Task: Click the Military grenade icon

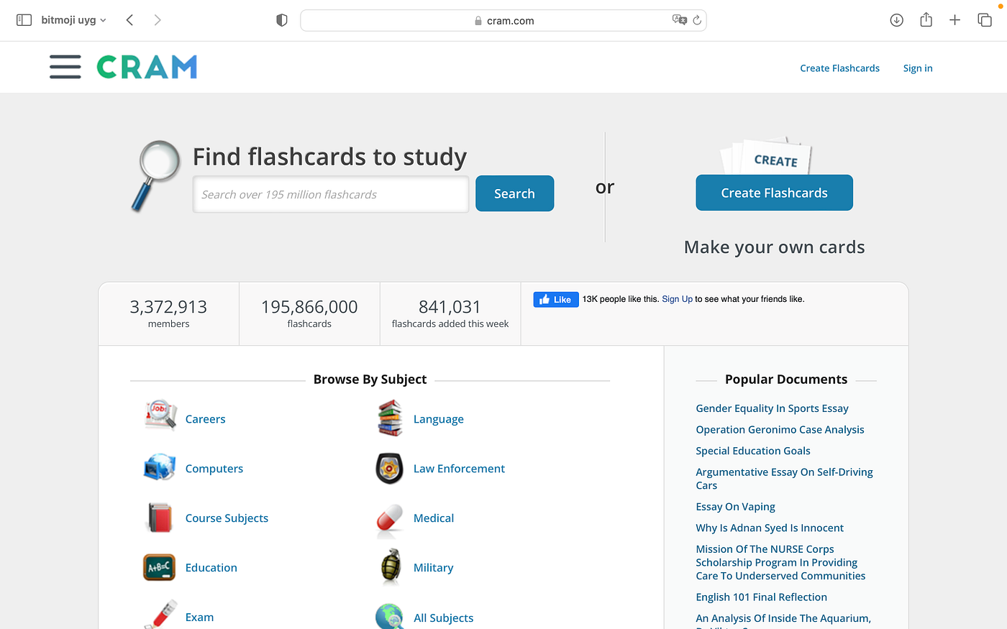Action: (x=391, y=566)
